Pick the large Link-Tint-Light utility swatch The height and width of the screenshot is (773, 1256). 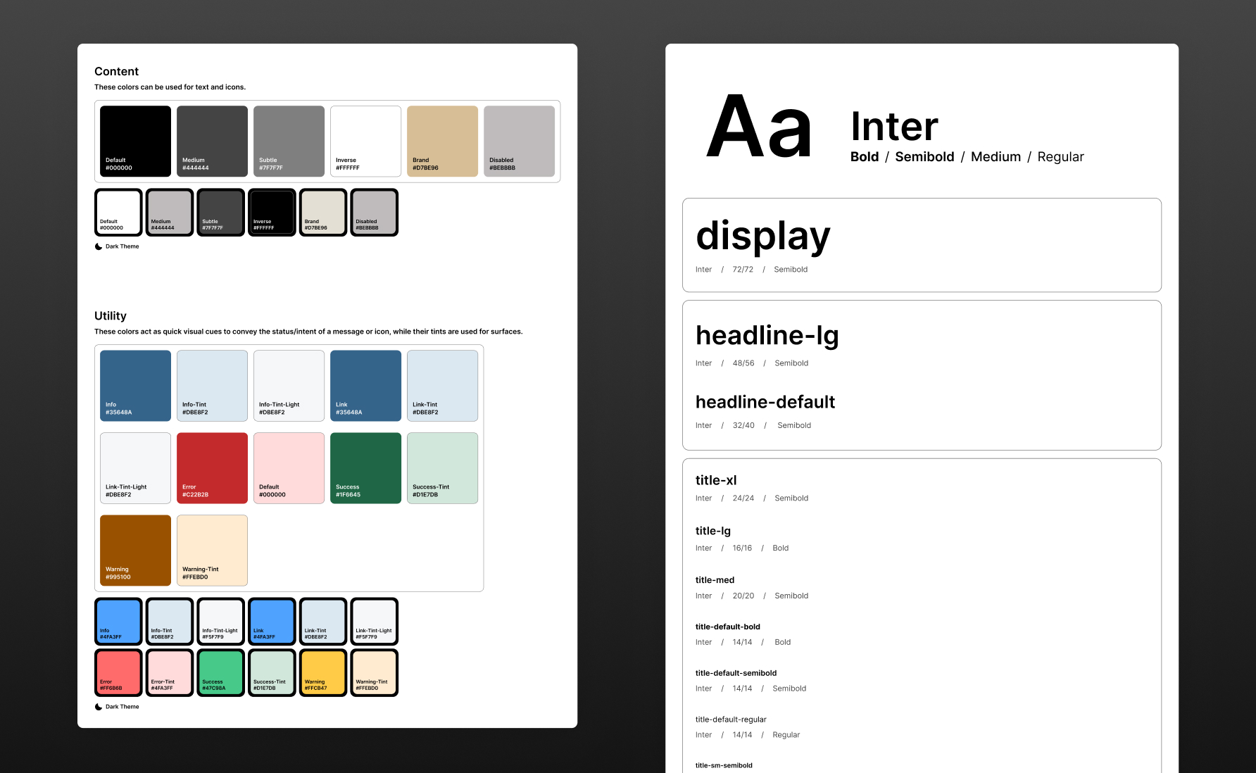pyautogui.click(x=135, y=468)
